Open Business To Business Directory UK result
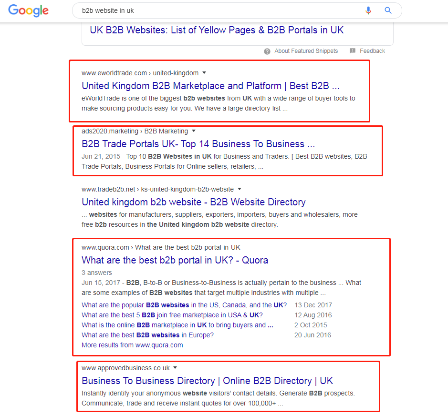 (x=208, y=381)
